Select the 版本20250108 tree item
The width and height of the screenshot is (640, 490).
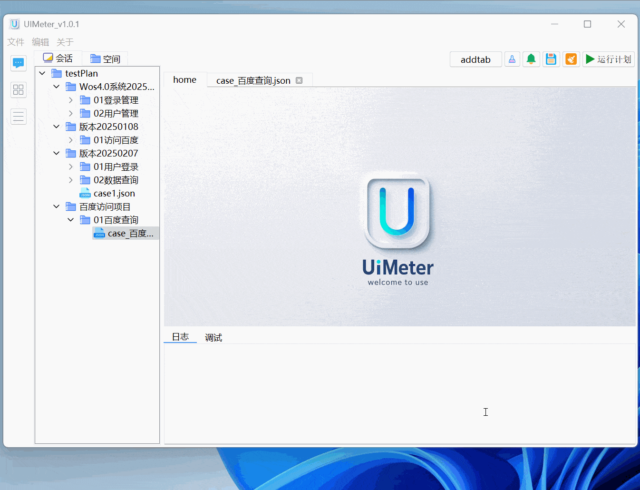[x=109, y=127]
